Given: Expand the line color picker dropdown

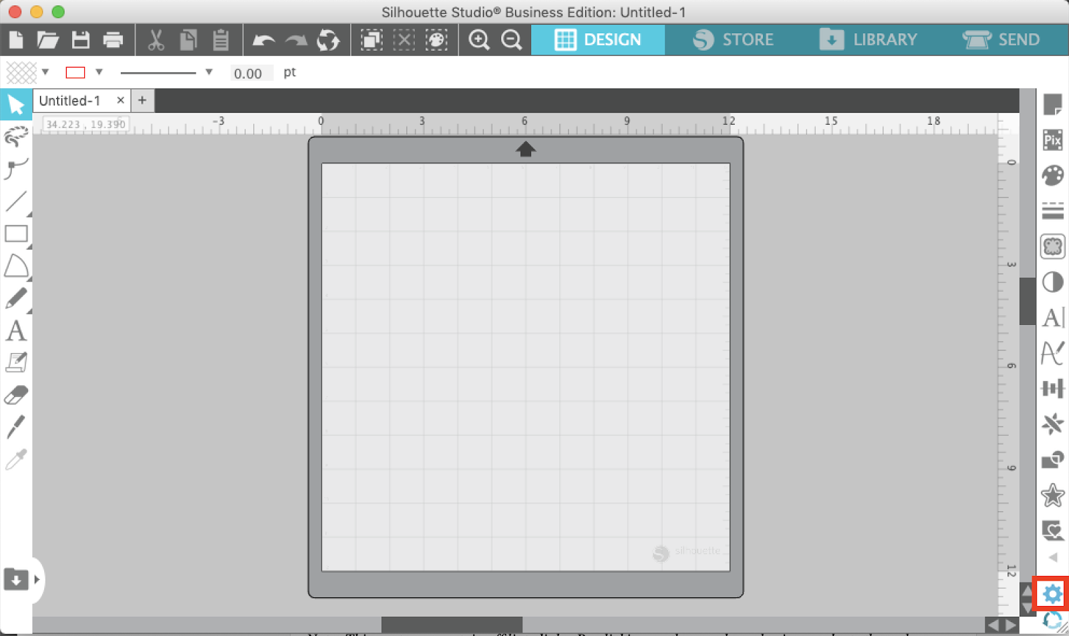Looking at the screenshot, I should (x=99, y=71).
